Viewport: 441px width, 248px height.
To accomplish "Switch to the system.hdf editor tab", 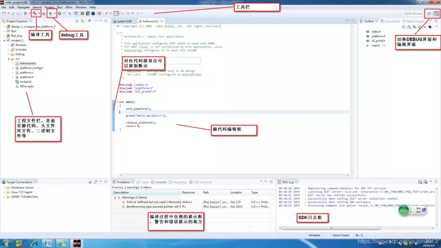I will coord(122,21).
